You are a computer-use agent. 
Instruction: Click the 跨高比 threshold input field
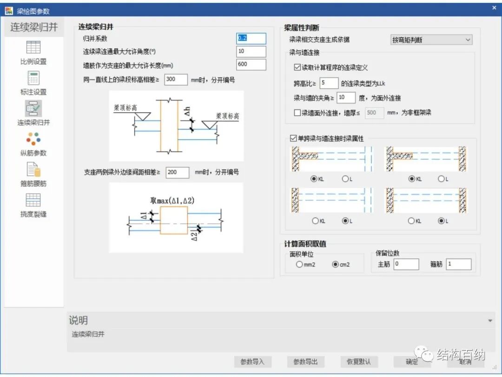click(x=328, y=83)
